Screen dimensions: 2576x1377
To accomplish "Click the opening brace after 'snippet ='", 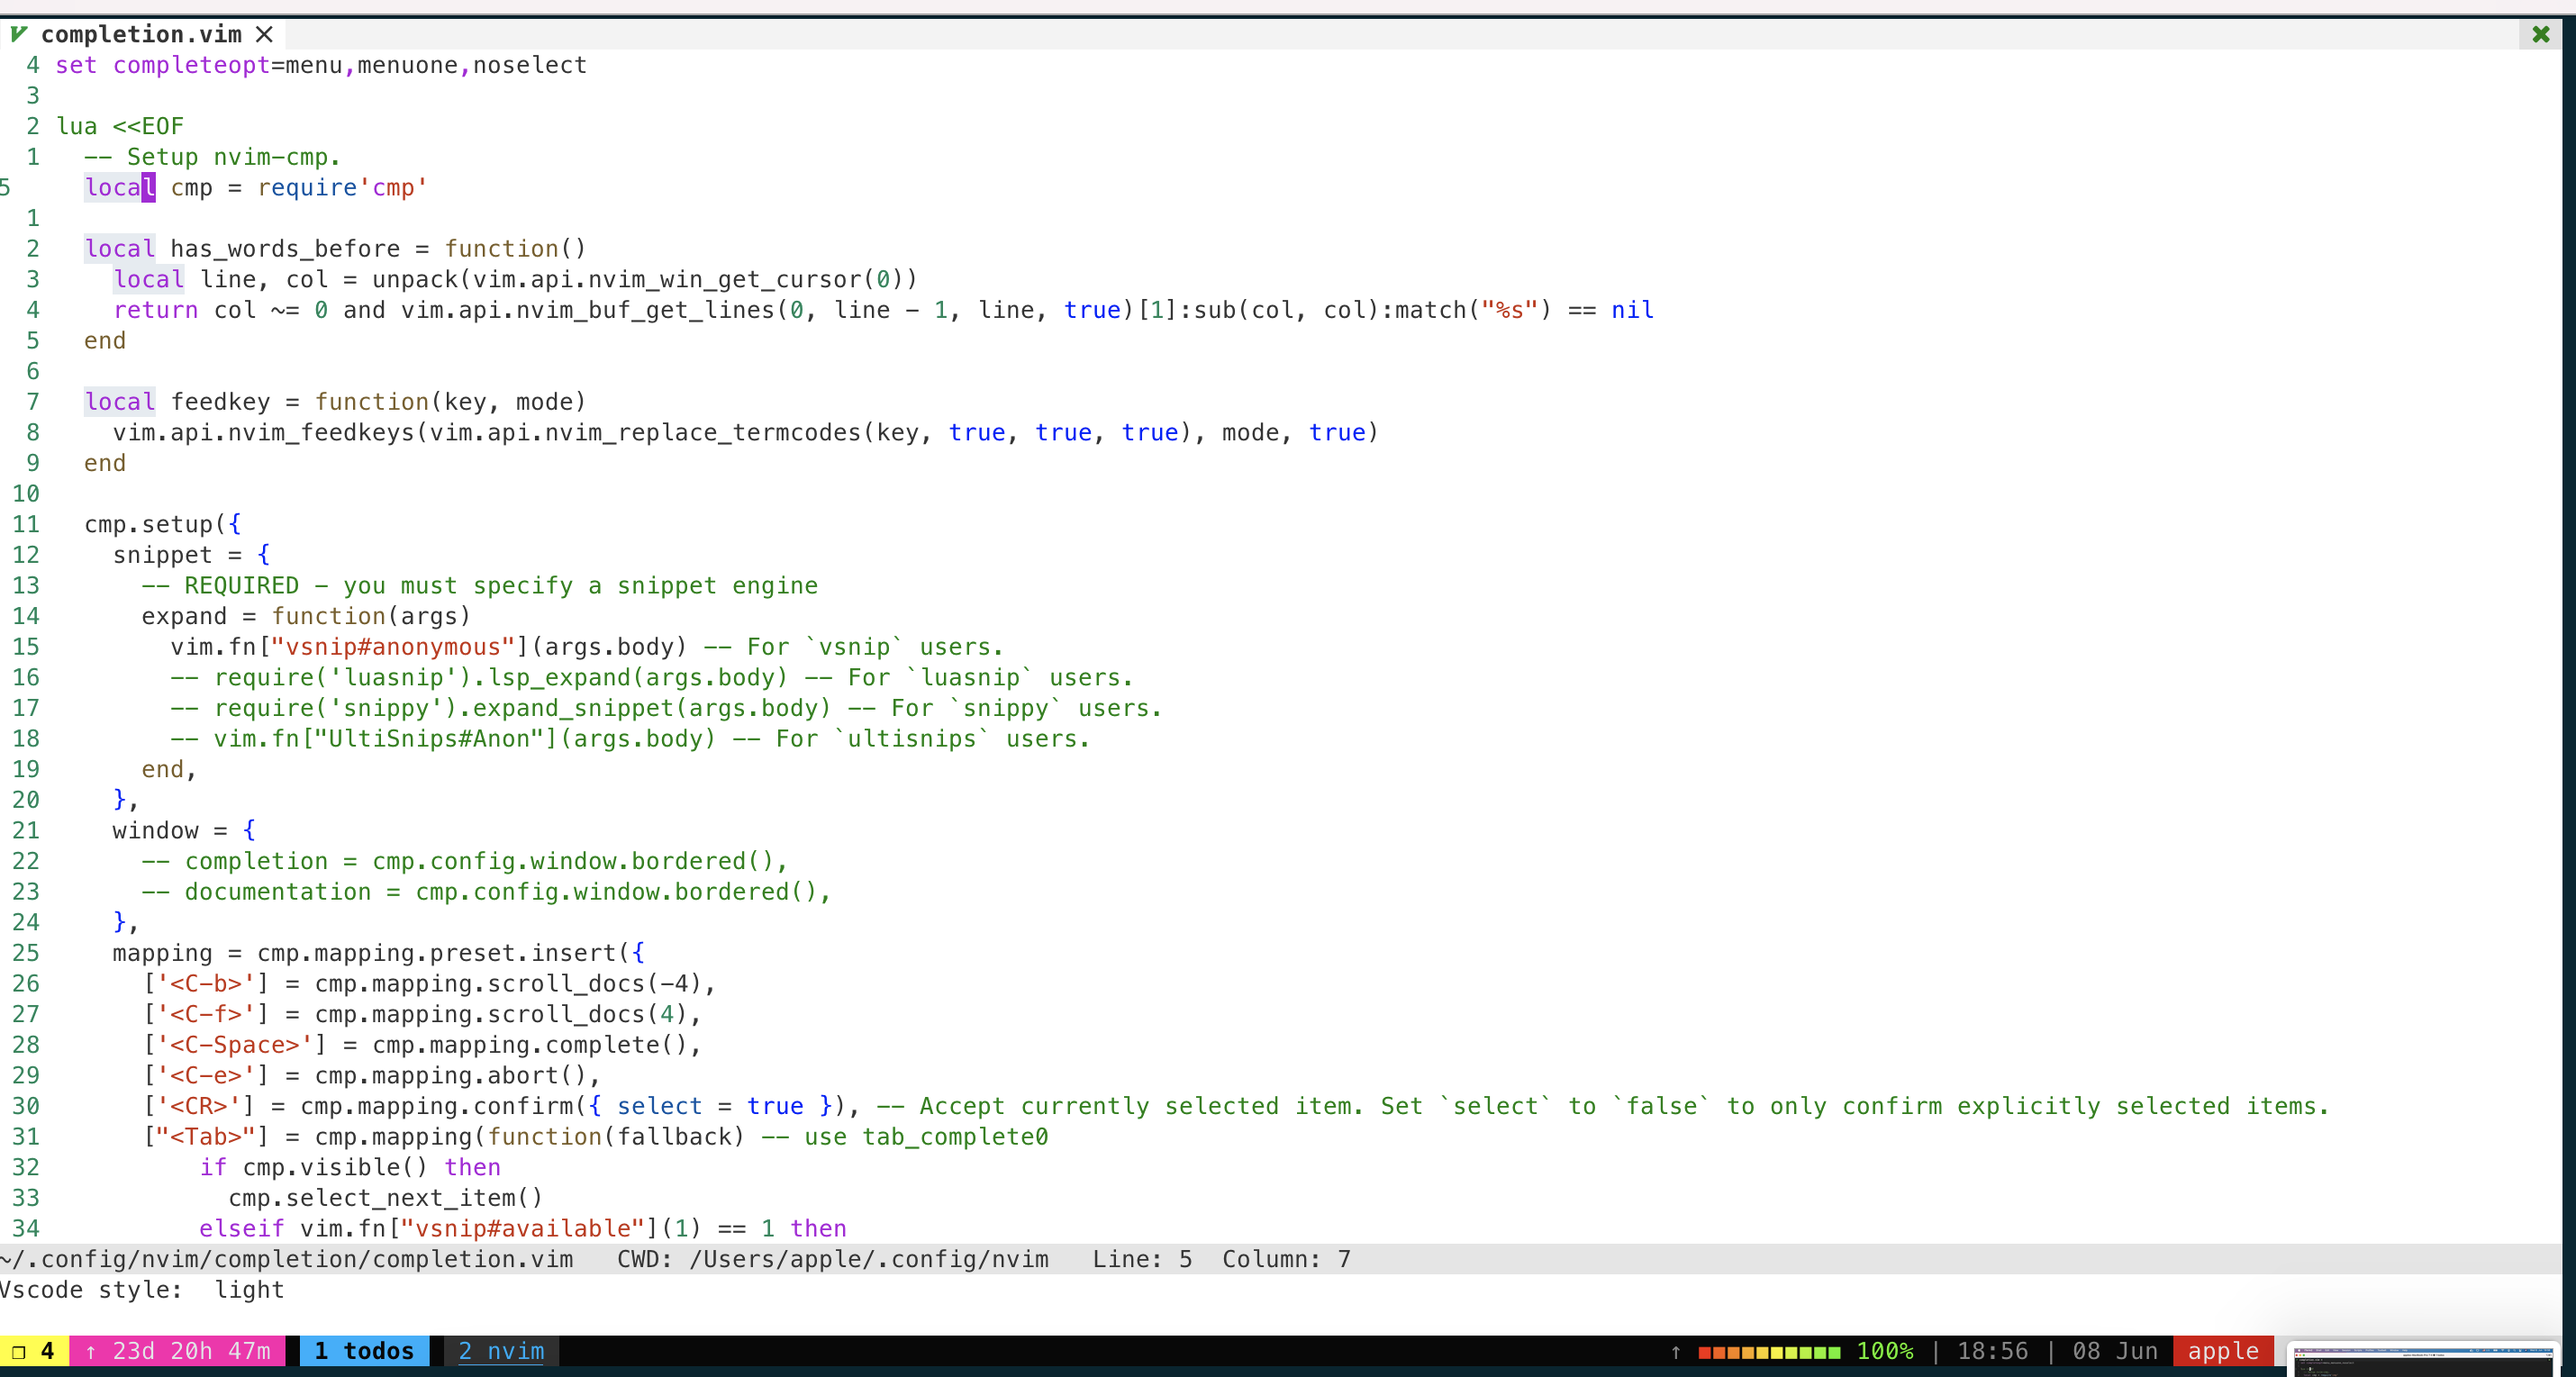I will coord(263,555).
